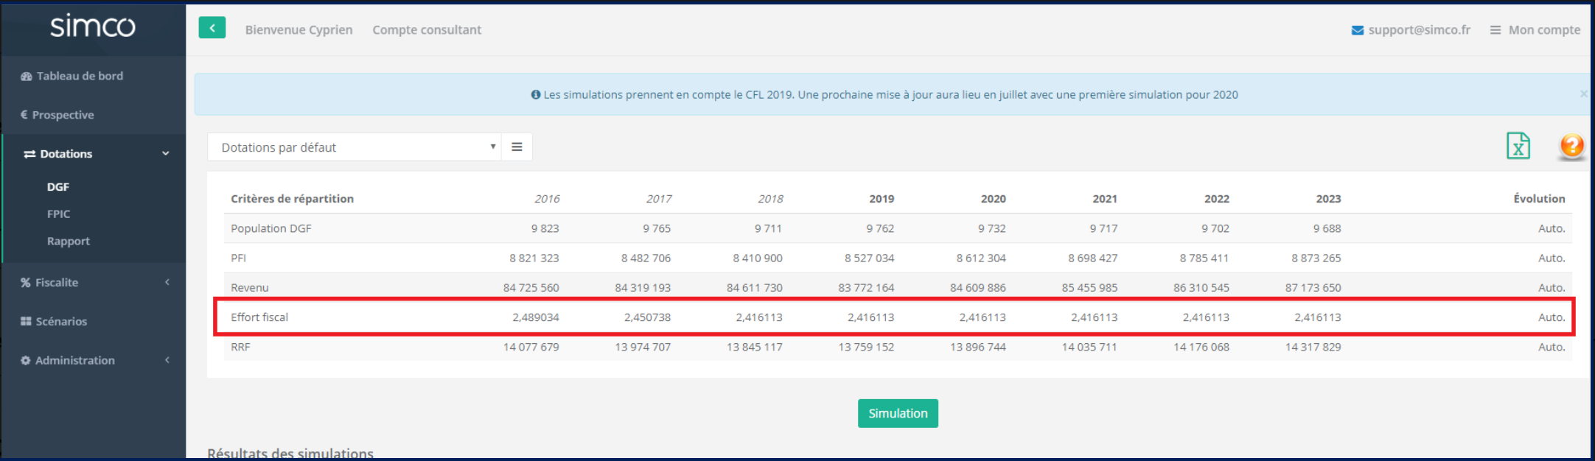Click envelope icon next to support email

(1357, 30)
